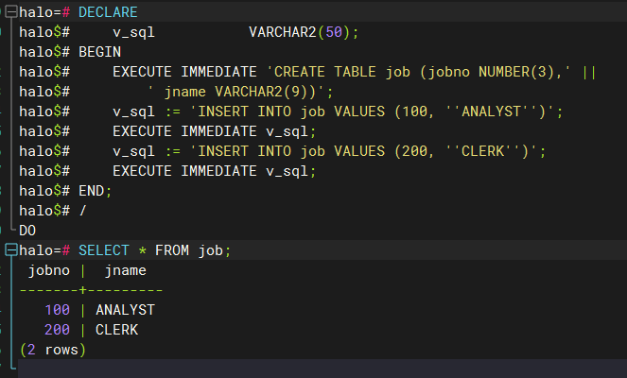The image size is (627, 378).
Task: Click the VARCHAR2(50) type declaration
Action: pos(305,32)
